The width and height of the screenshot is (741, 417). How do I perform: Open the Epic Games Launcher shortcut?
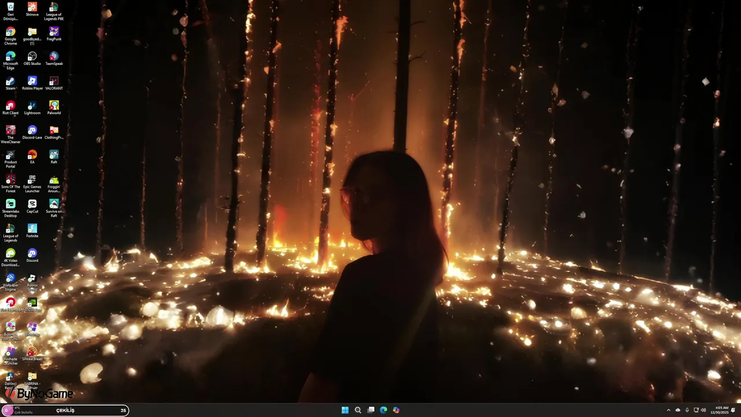[x=32, y=184]
